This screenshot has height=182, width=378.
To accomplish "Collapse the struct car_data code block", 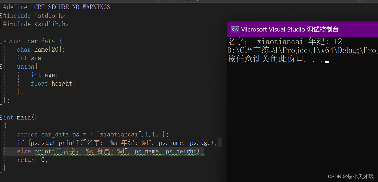I will [x=1, y=41].
